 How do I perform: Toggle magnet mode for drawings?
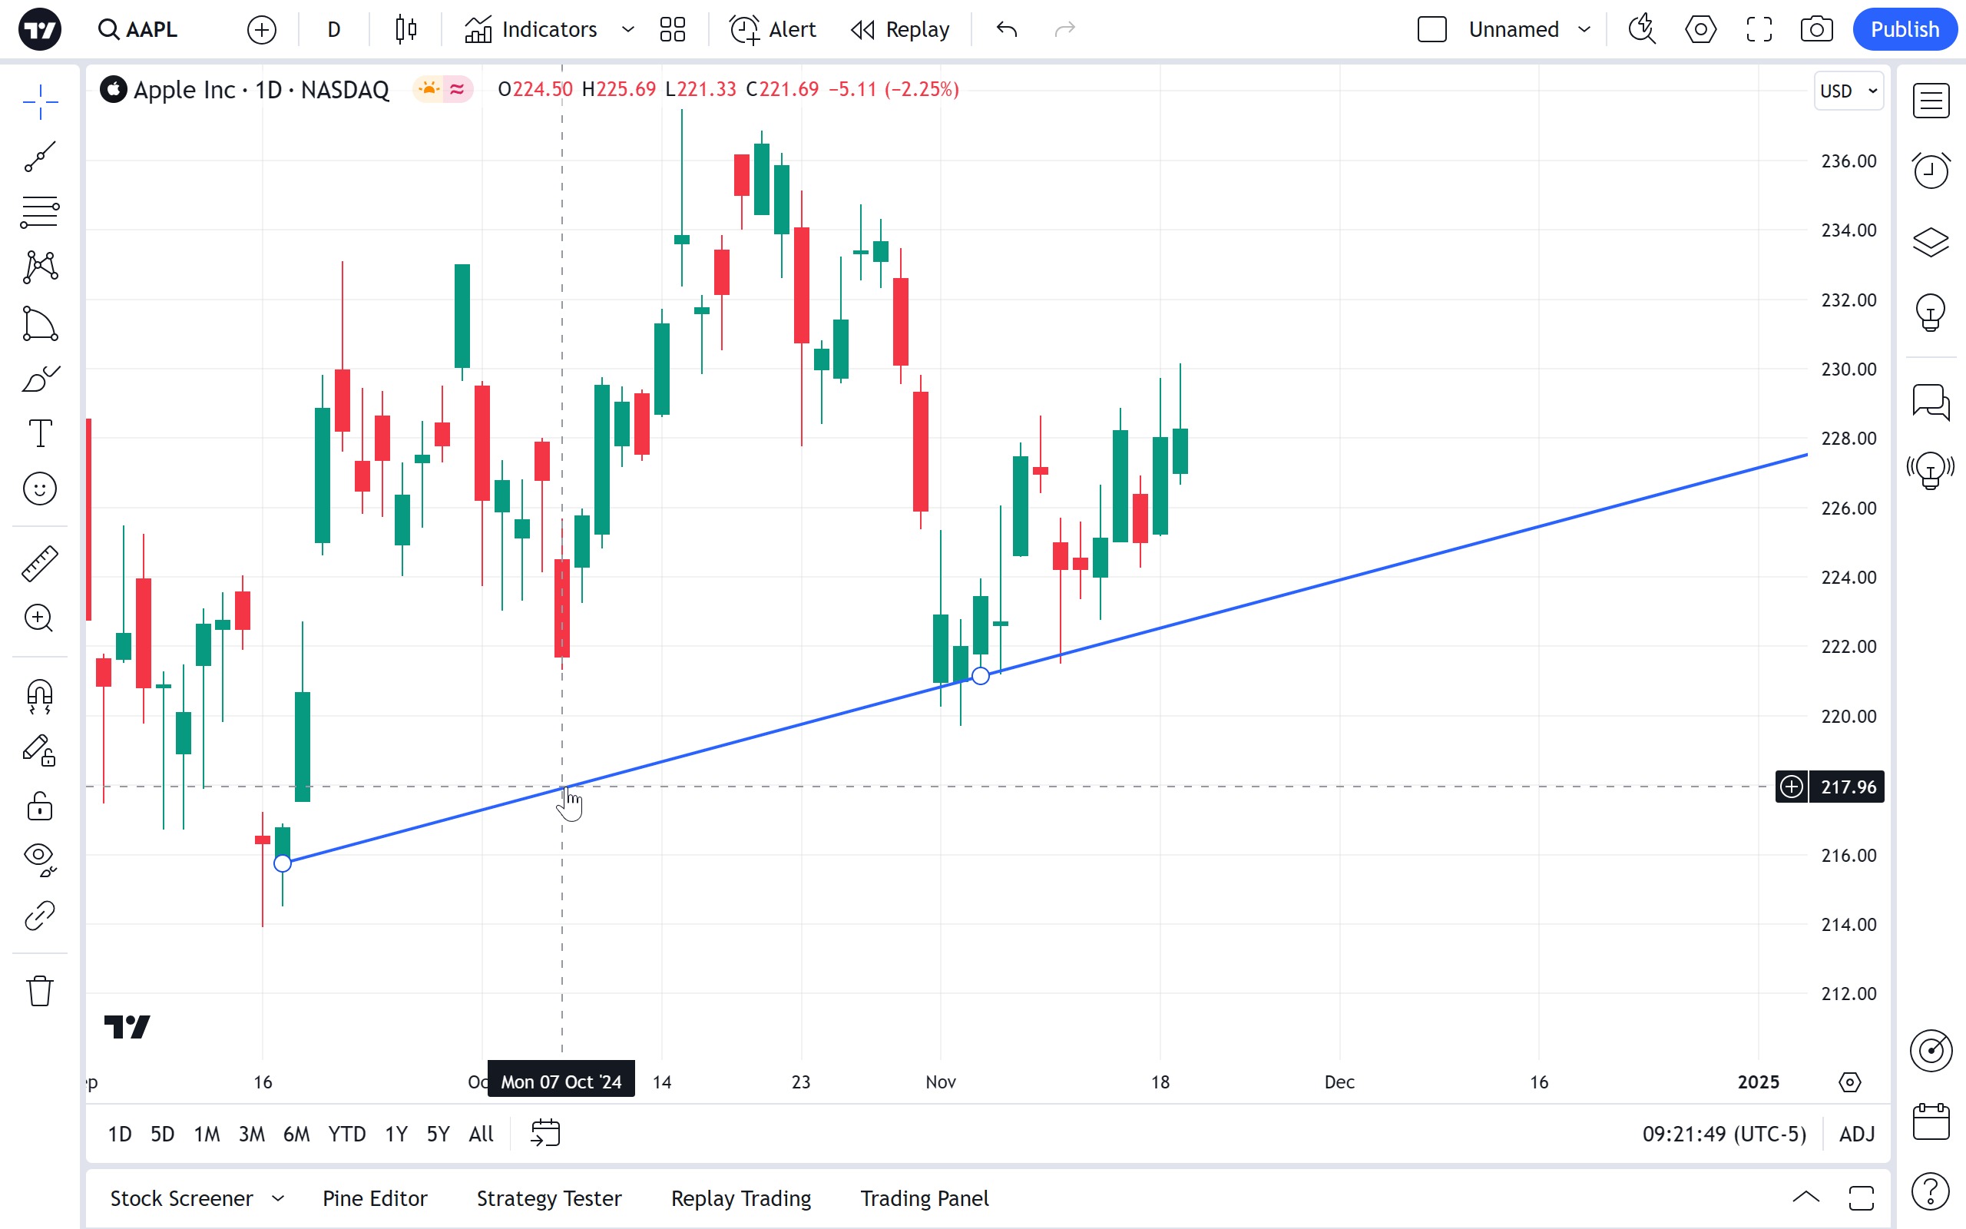(x=39, y=697)
